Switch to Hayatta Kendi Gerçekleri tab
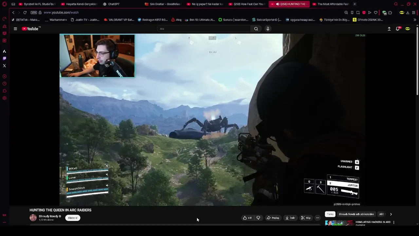Viewport: 419px width, 236px height. [x=79, y=4]
